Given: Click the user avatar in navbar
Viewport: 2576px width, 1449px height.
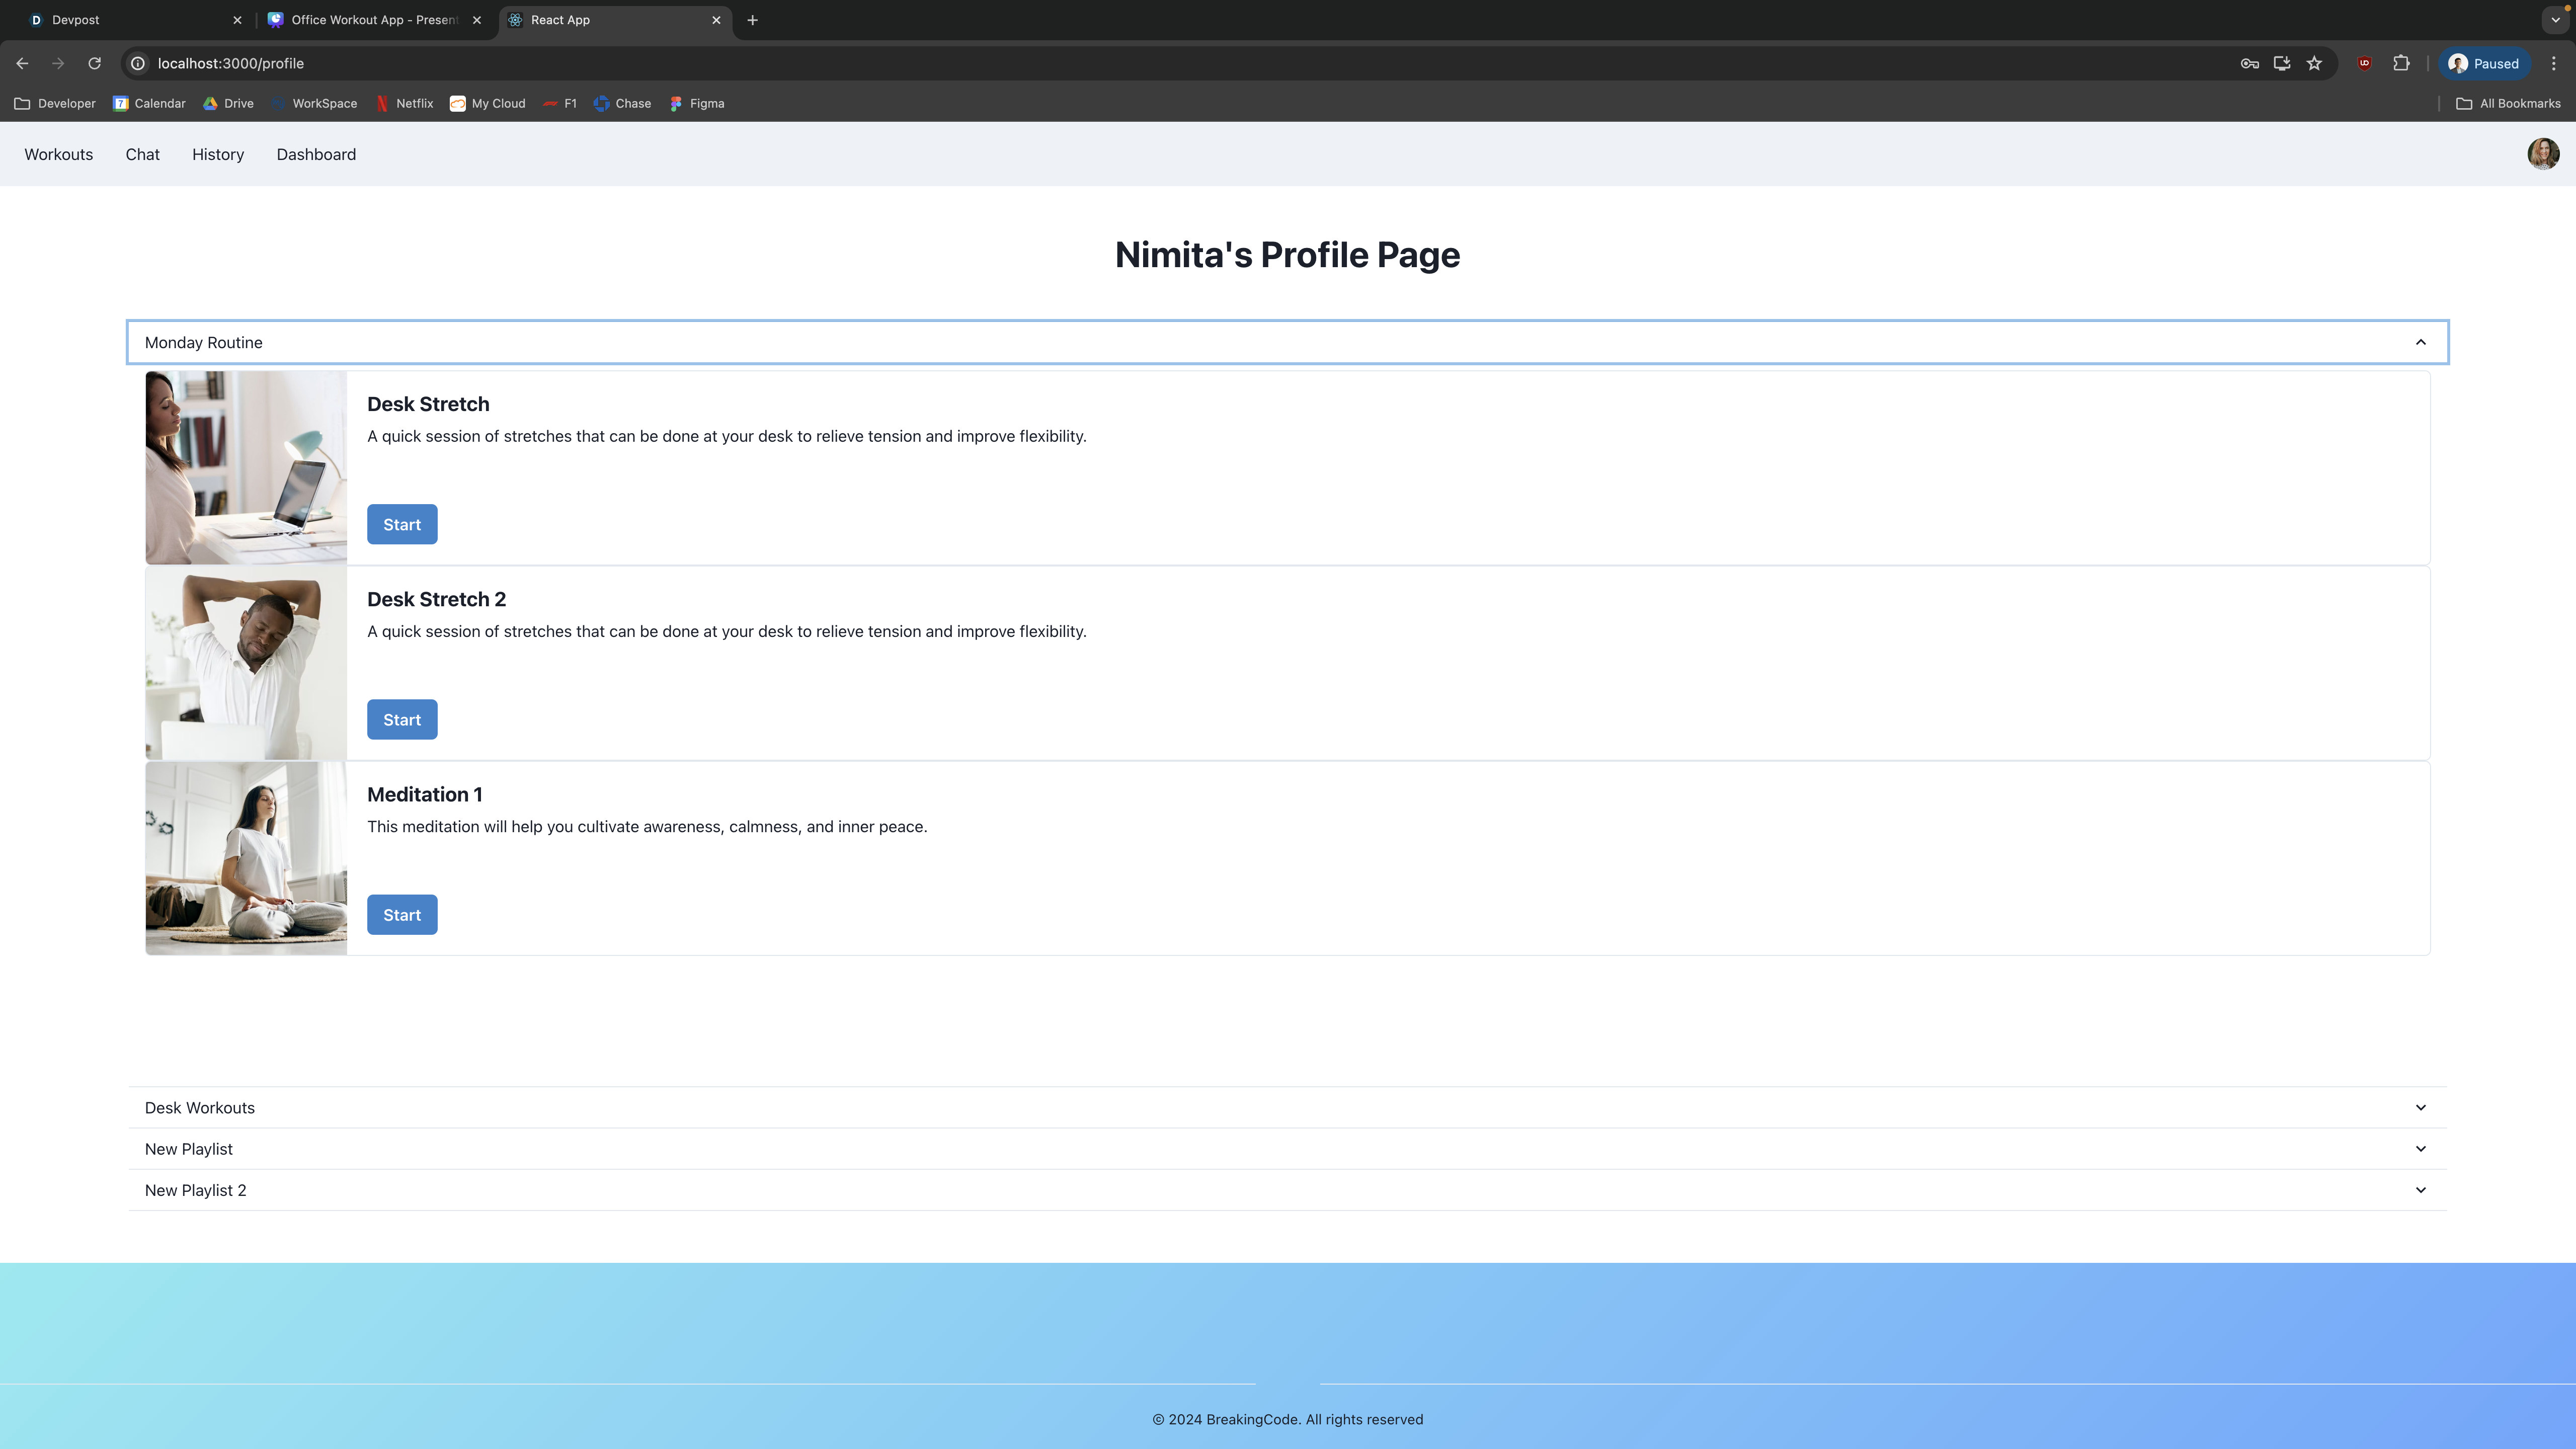Looking at the screenshot, I should 2542,154.
